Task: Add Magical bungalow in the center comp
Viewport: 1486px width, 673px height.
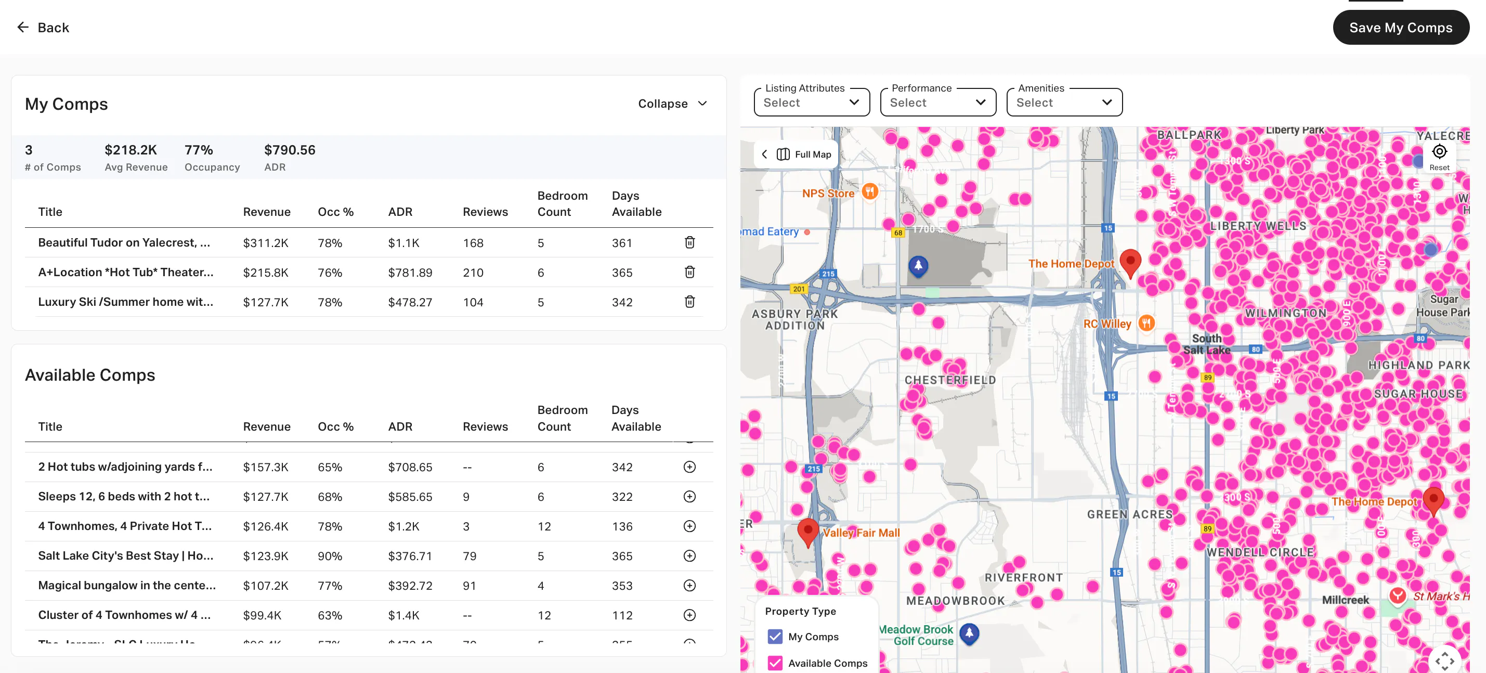Action: click(689, 585)
